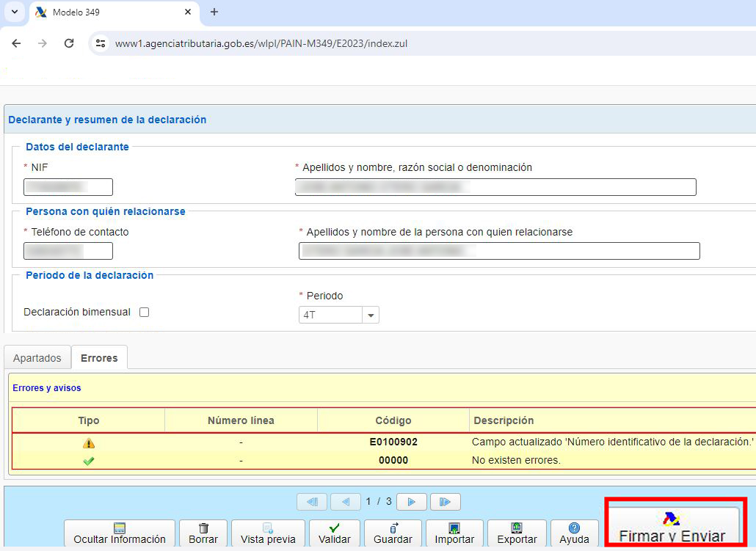Click the Teléfono de contacto field
The image size is (756, 551).
click(68, 251)
